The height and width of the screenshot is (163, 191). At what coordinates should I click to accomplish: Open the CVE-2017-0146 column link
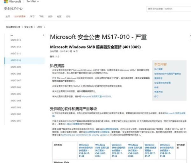pos(135,150)
